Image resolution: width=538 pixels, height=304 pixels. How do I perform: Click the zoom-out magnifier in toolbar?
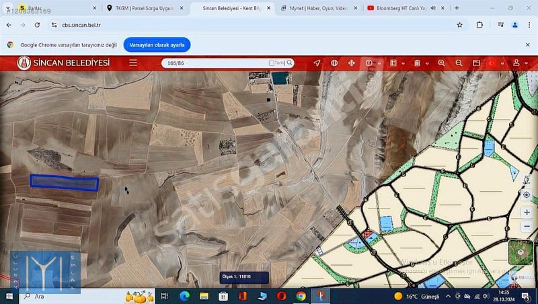pyautogui.click(x=459, y=63)
